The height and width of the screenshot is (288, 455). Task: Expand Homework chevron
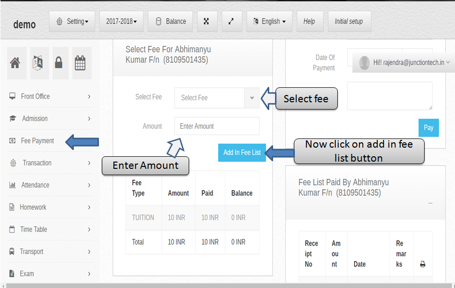[x=89, y=207]
